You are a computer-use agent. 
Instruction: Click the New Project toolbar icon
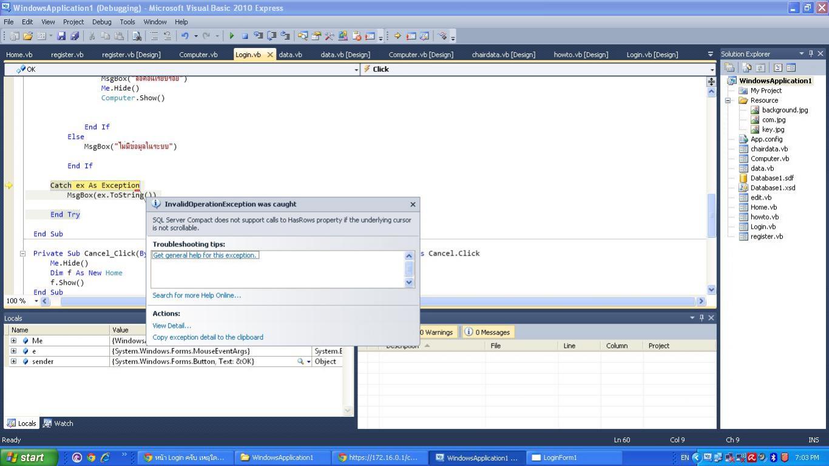pos(14,36)
